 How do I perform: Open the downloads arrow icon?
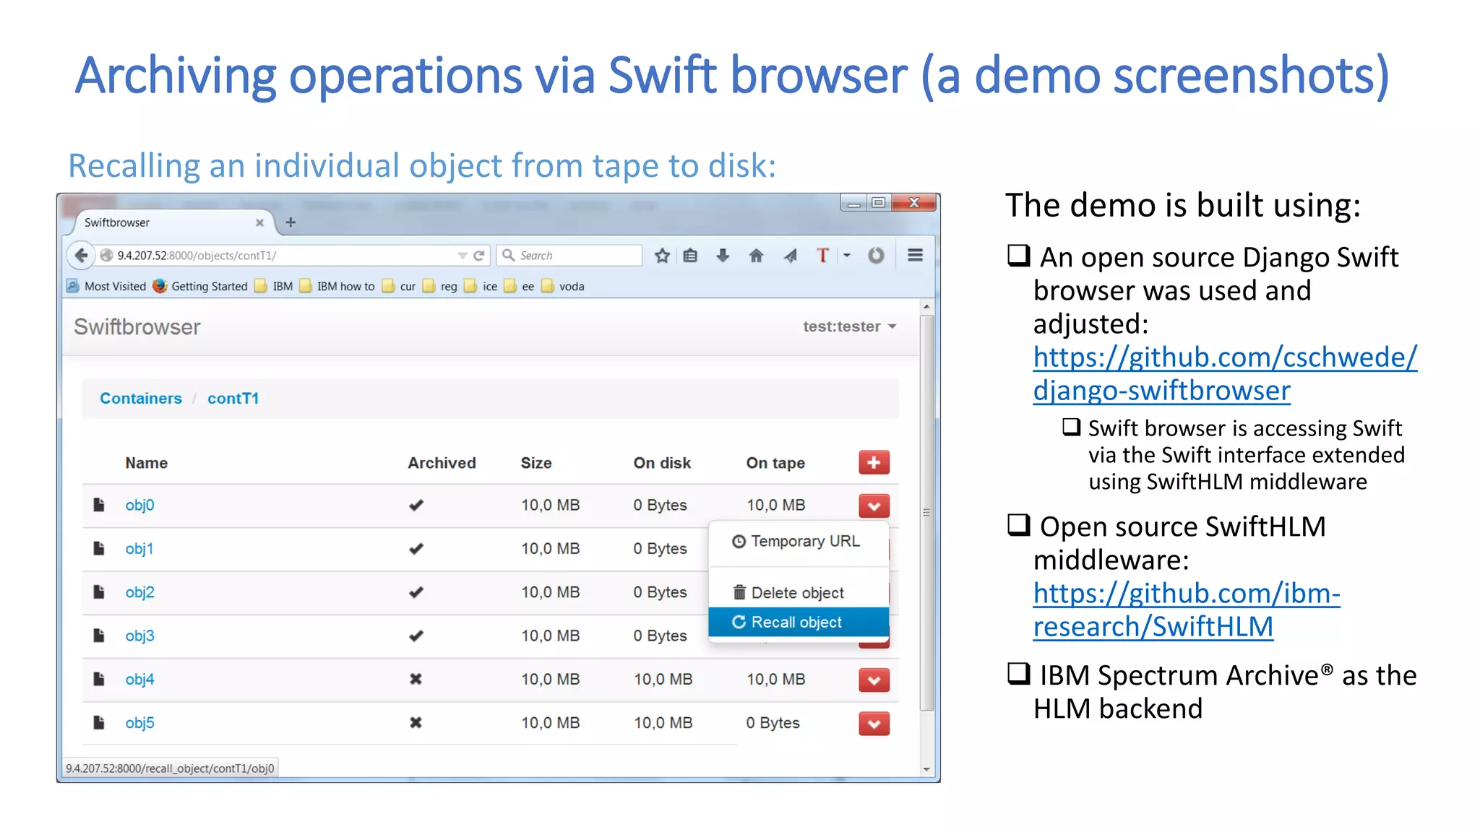tap(723, 256)
